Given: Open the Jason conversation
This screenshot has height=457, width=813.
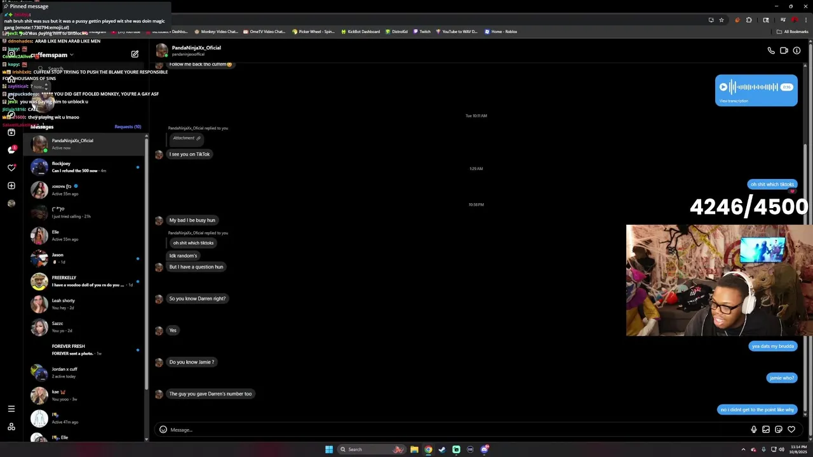Looking at the screenshot, I should (x=84, y=258).
